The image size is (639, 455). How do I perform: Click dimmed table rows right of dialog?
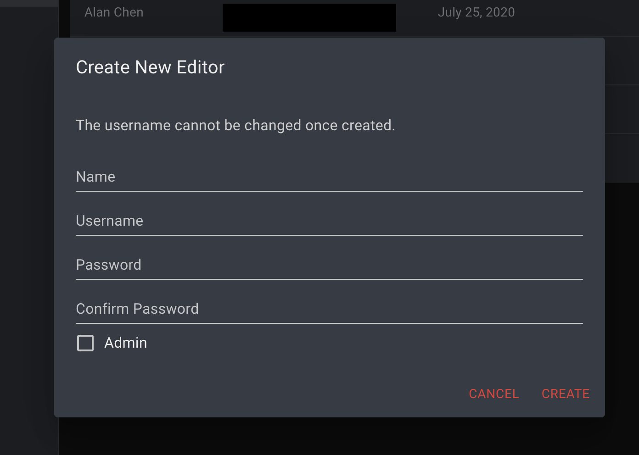(x=622, y=110)
